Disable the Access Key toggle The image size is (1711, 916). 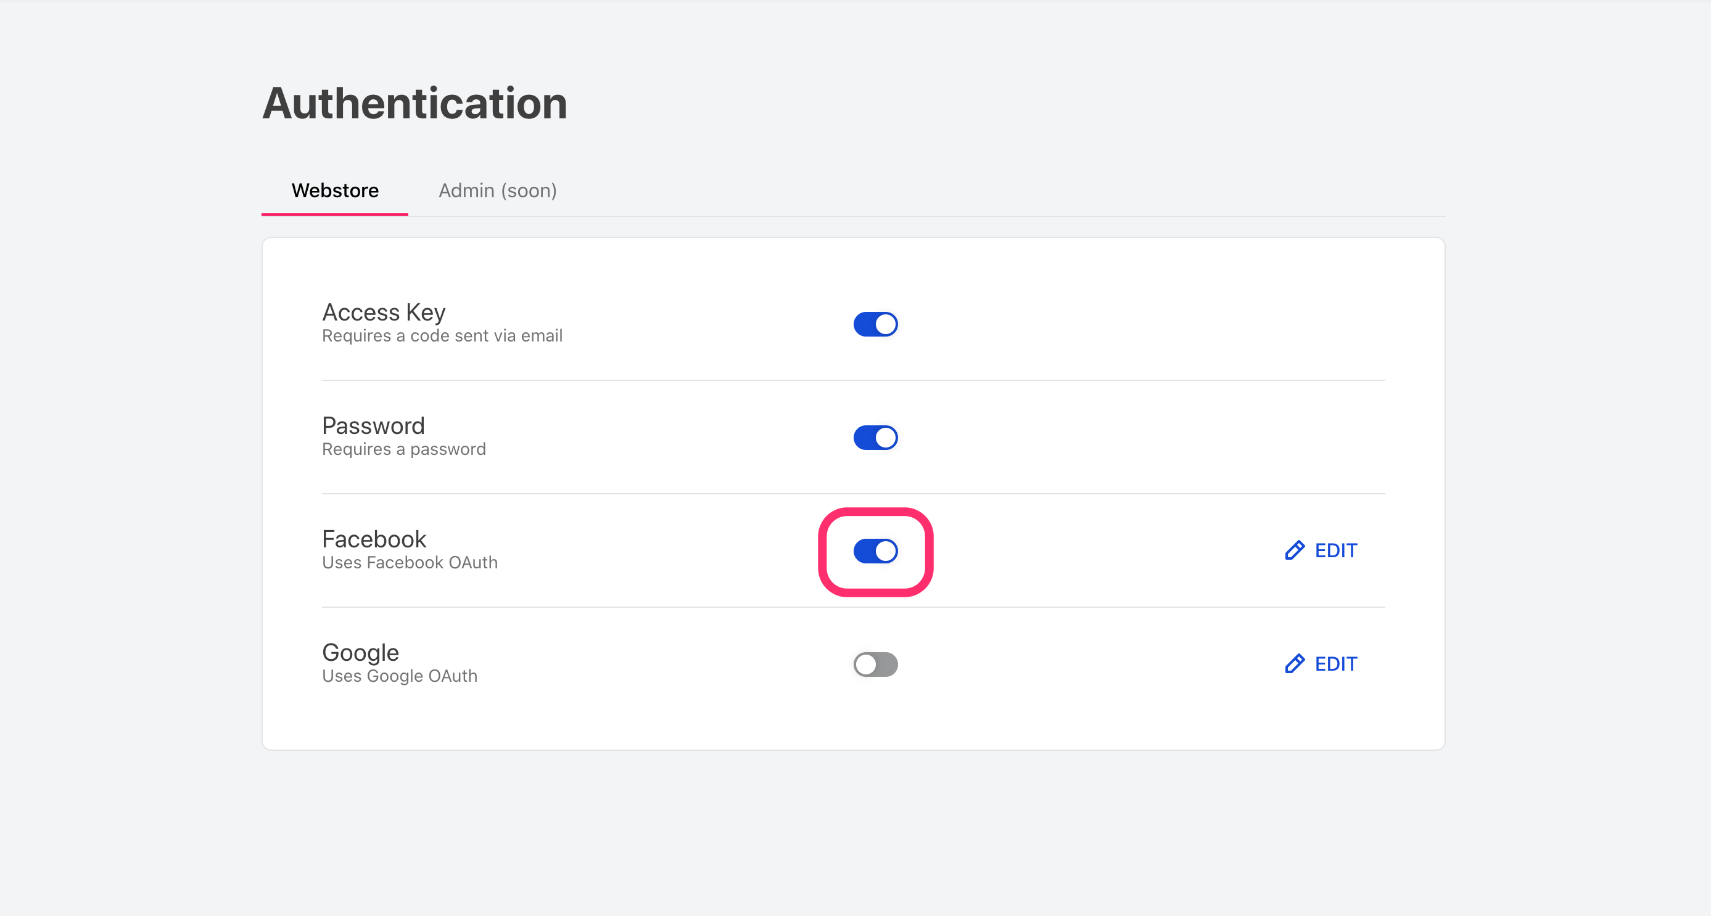point(875,325)
